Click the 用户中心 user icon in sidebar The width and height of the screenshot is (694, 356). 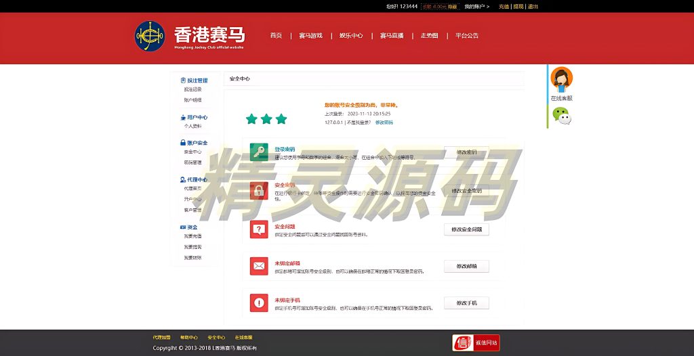tap(183, 118)
